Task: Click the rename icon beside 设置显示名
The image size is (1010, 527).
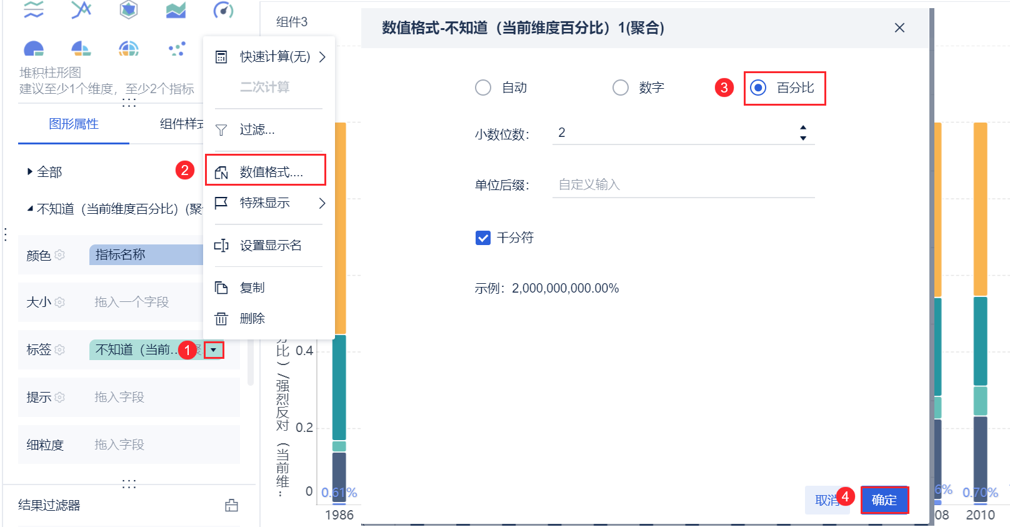Action: pyautogui.click(x=221, y=246)
